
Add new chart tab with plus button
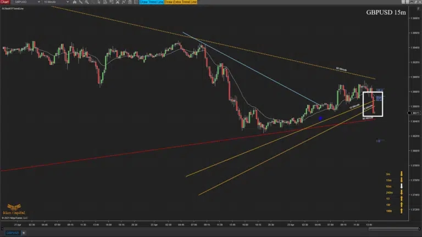pyautogui.click(x=23, y=233)
